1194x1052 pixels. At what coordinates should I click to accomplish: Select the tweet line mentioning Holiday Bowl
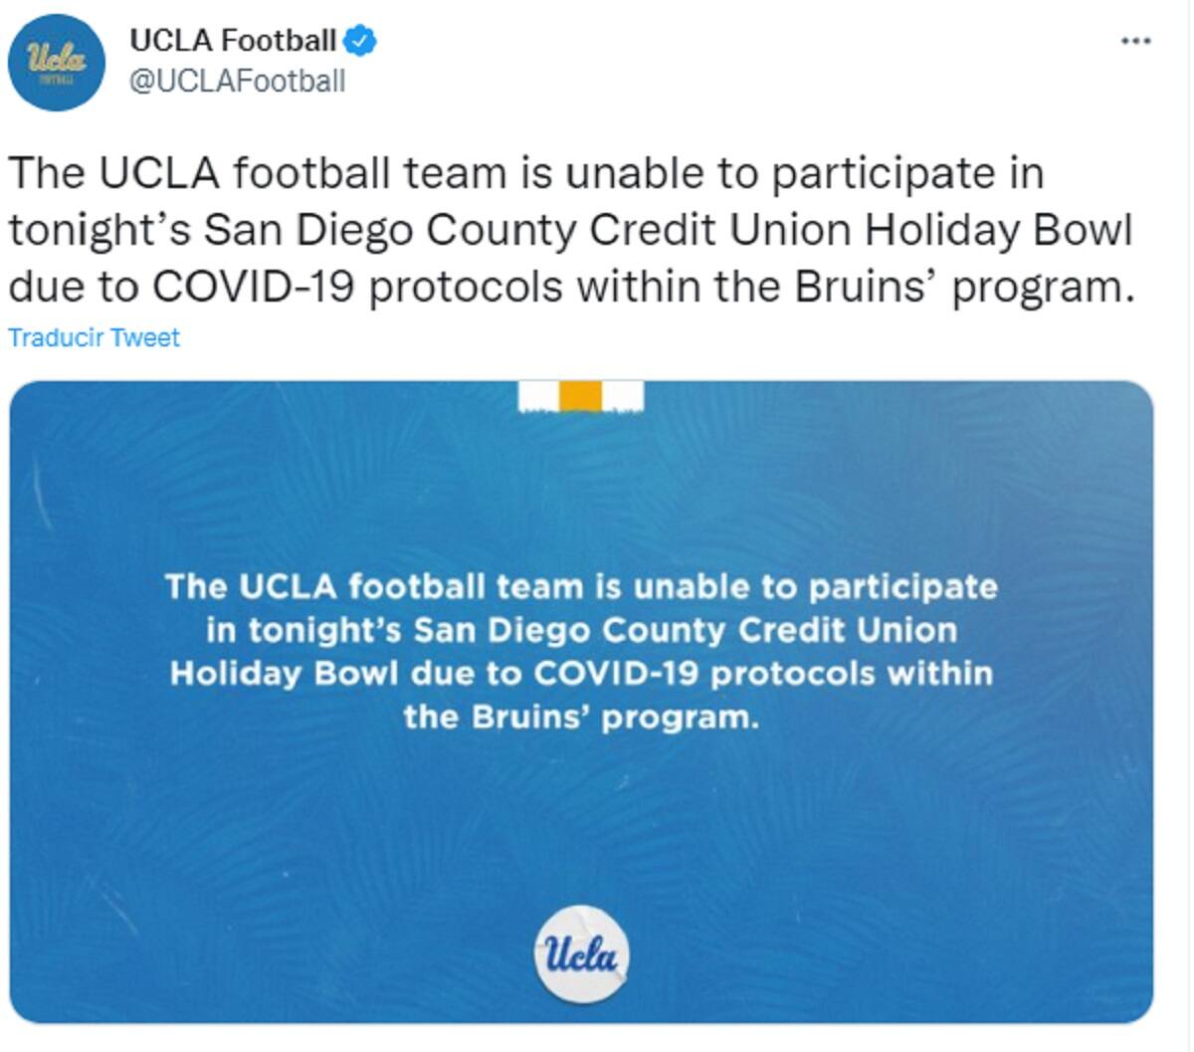[570, 230]
